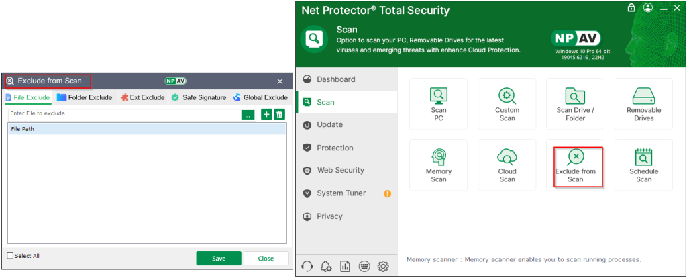Click the green trash delete icon
Screen dimensions: 687x278
pos(280,115)
